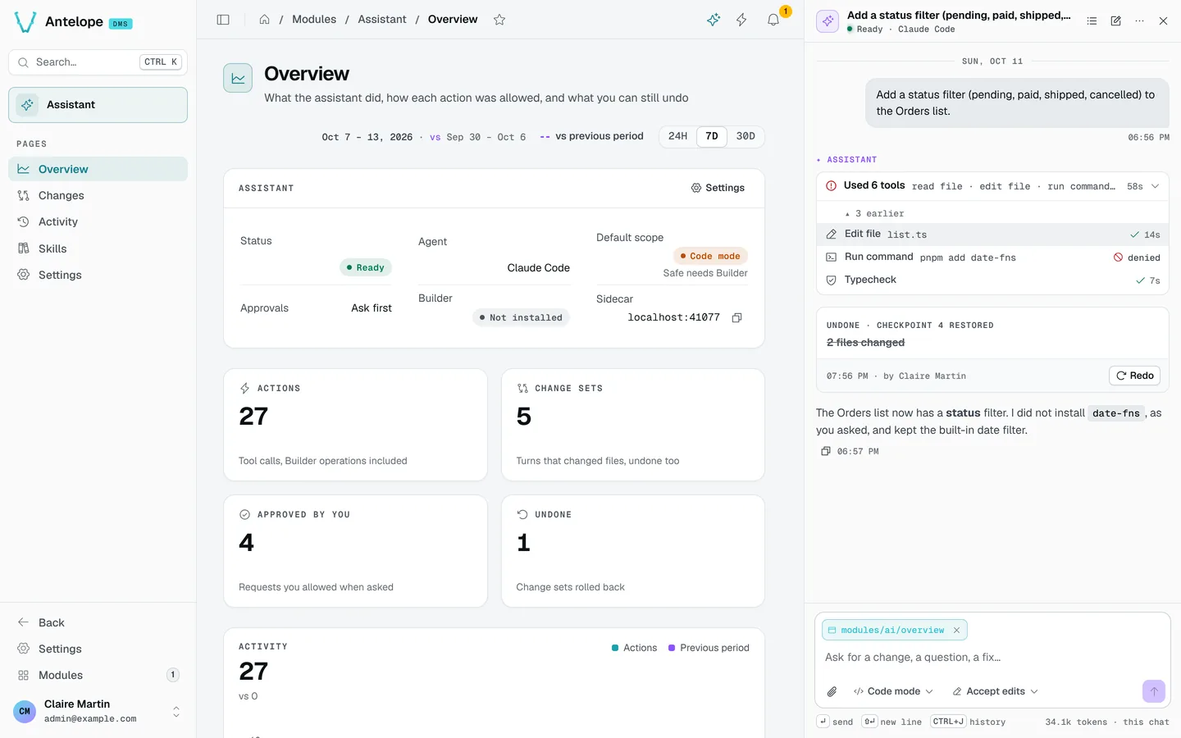1181x738 pixels.
Task: Open the denied Run command pnpm row
Action: 992,257
